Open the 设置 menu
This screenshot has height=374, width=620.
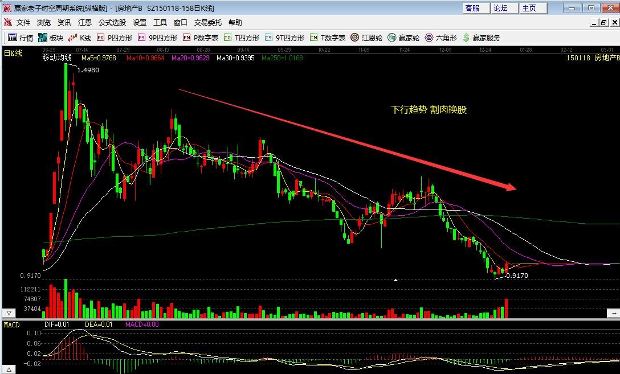tap(140, 23)
